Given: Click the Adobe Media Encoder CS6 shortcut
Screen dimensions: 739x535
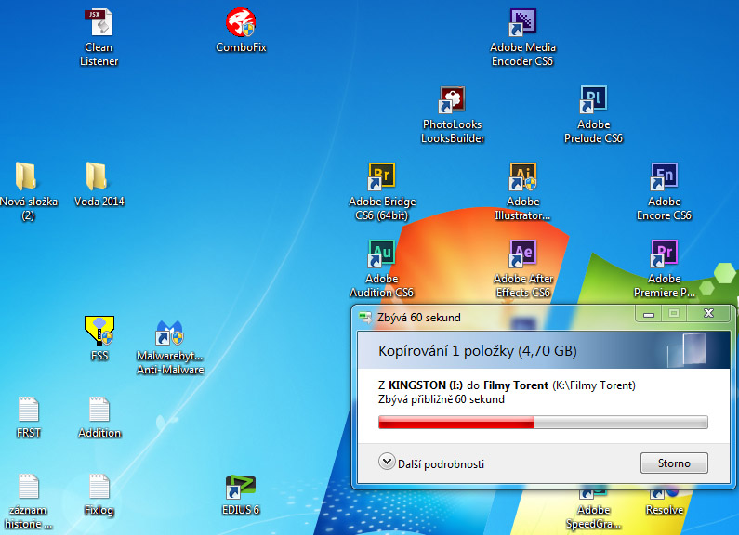Looking at the screenshot, I should (x=522, y=23).
